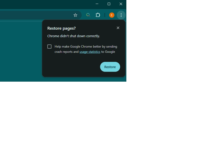Minimize the Chrome window
Image resolution: width=208 pixels, height=156 pixels.
click(x=97, y=4)
